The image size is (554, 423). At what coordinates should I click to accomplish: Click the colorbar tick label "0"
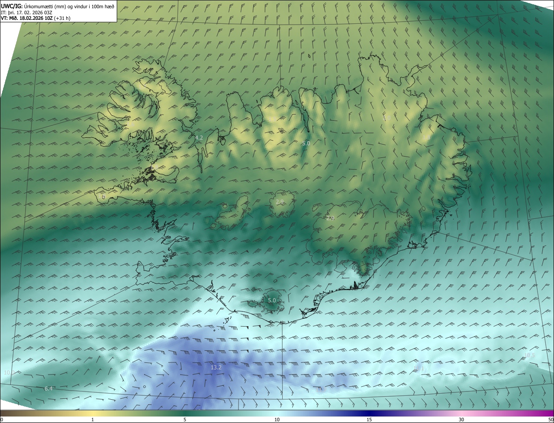click(x=2, y=420)
